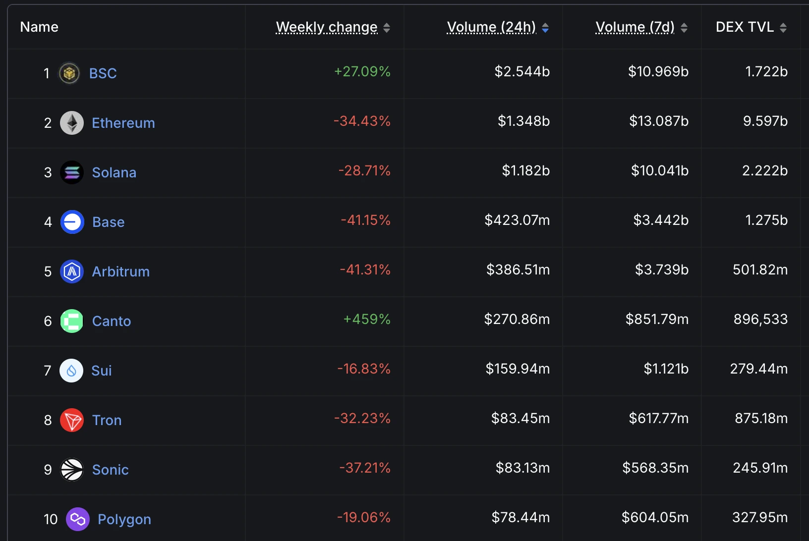Click the DEX TVL column header
The width and height of the screenshot is (809, 541).
click(745, 27)
